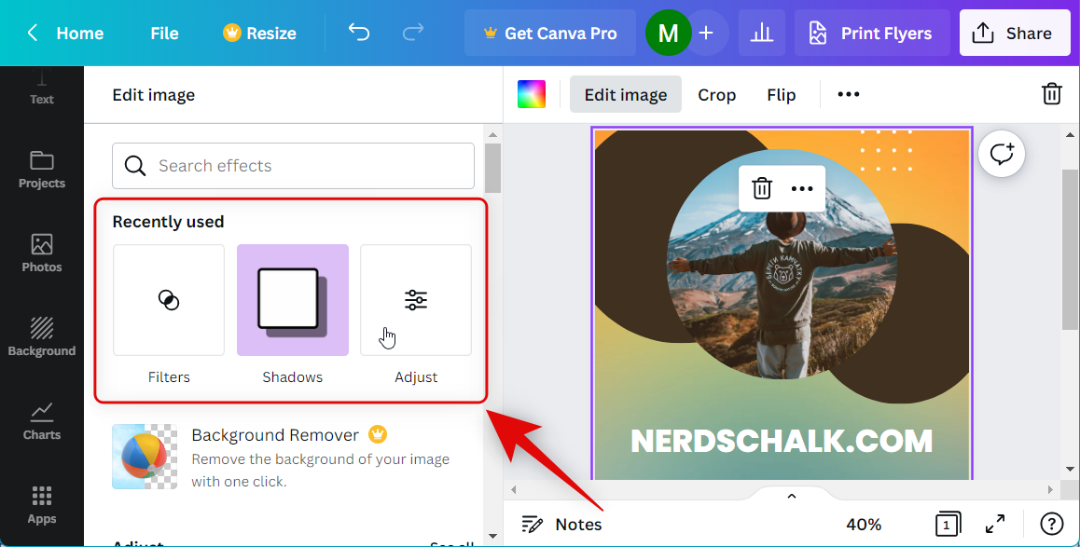Image resolution: width=1080 pixels, height=547 pixels.
Task: Click the canvas horizontal scroll left arrow
Action: pyautogui.click(x=514, y=490)
